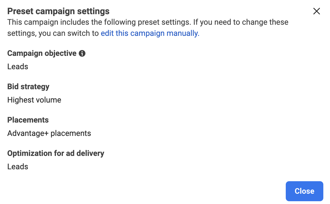The height and width of the screenshot is (204, 330).
Task: Click the sentence 'This campaign includes the following preset settings'
Action: coord(99,22)
